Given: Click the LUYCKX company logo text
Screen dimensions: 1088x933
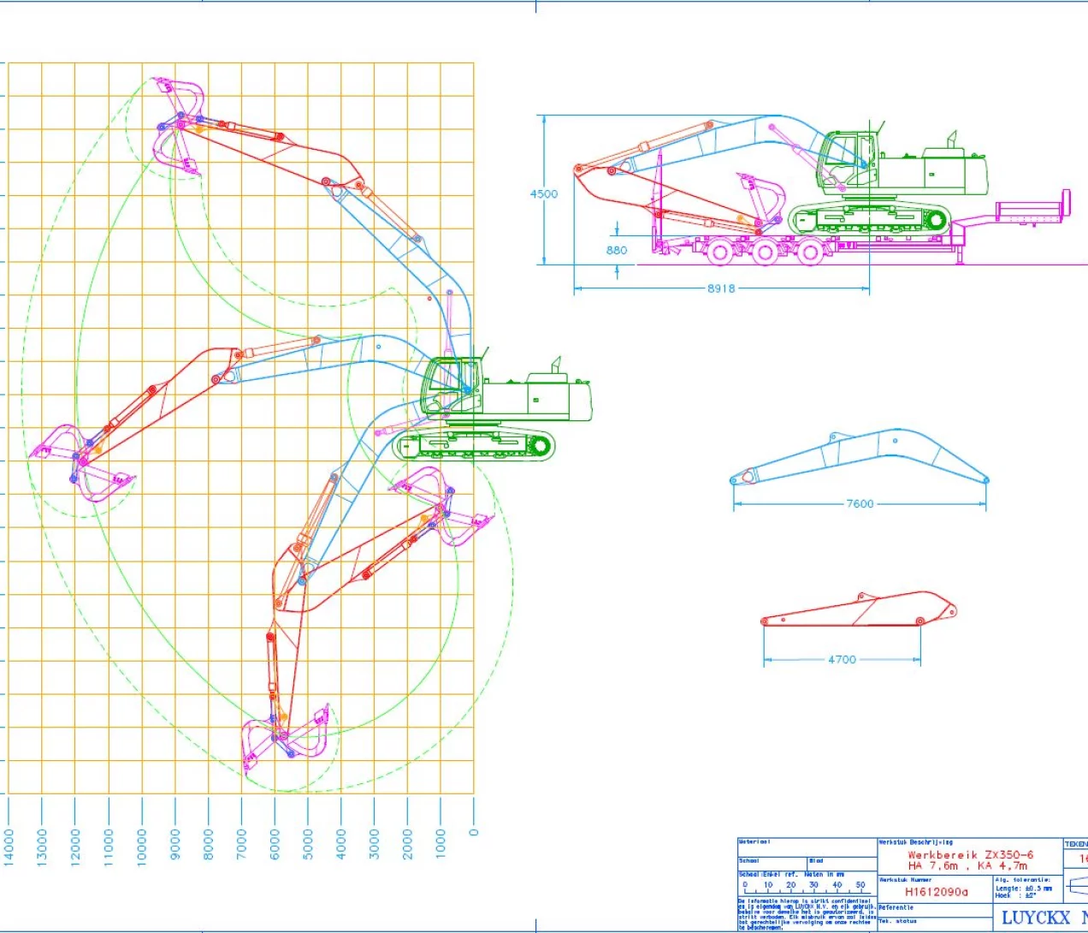Looking at the screenshot, I should (x=1035, y=918).
